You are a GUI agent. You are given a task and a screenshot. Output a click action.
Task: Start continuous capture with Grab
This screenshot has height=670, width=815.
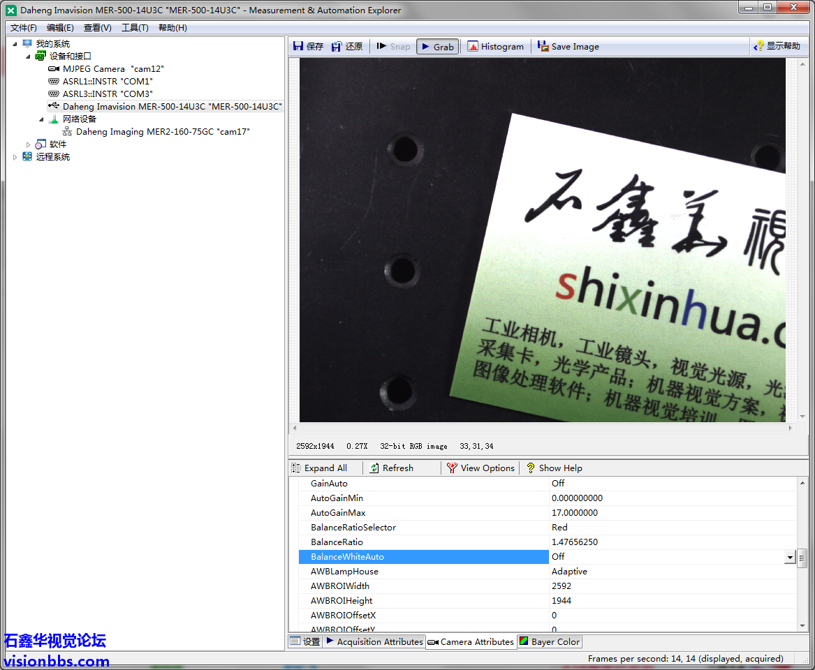[437, 47]
